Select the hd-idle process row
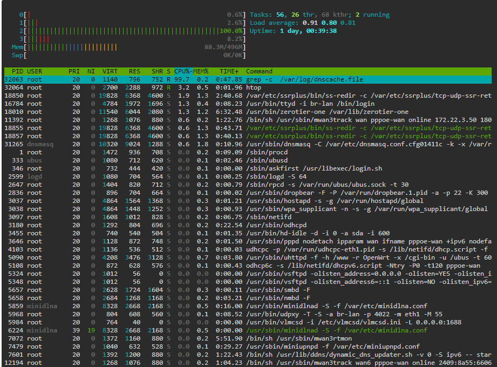Image resolution: width=497 pixels, height=367 pixels. 248,233
